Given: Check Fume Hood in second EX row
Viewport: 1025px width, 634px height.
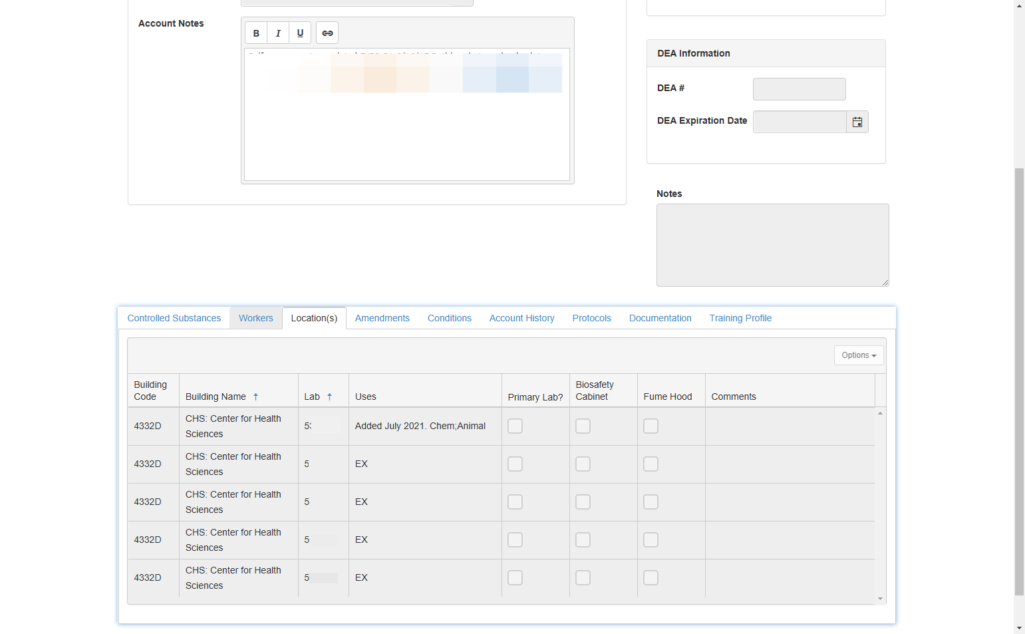Looking at the screenshot, I should tap(651, 502).
